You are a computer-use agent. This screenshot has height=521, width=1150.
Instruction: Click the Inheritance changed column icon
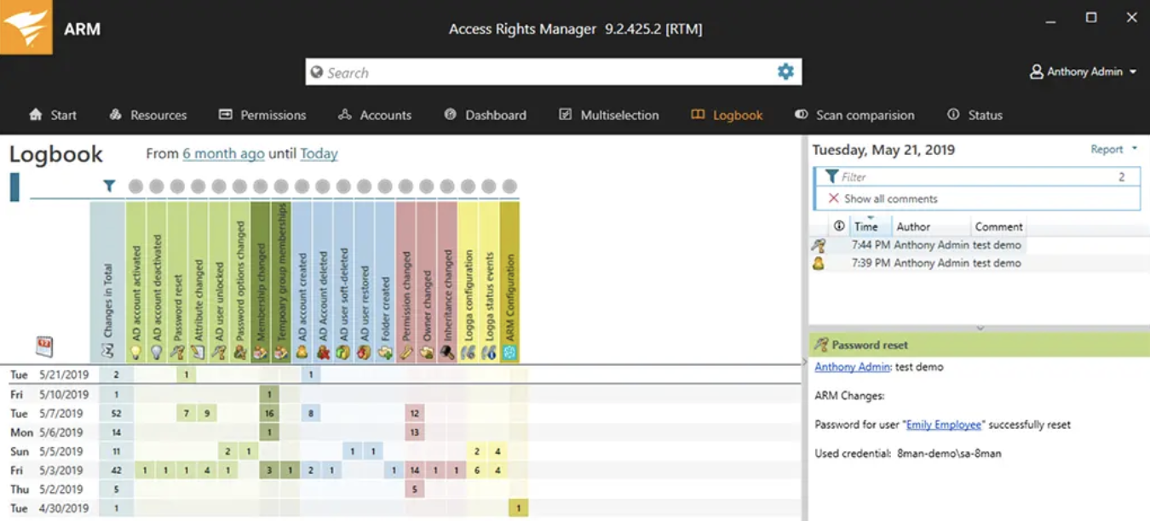(447, 352)
